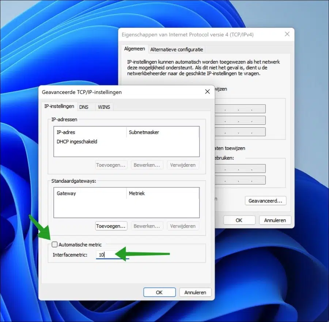Click Bewerken under IP-adressen

tap(147, 165)
